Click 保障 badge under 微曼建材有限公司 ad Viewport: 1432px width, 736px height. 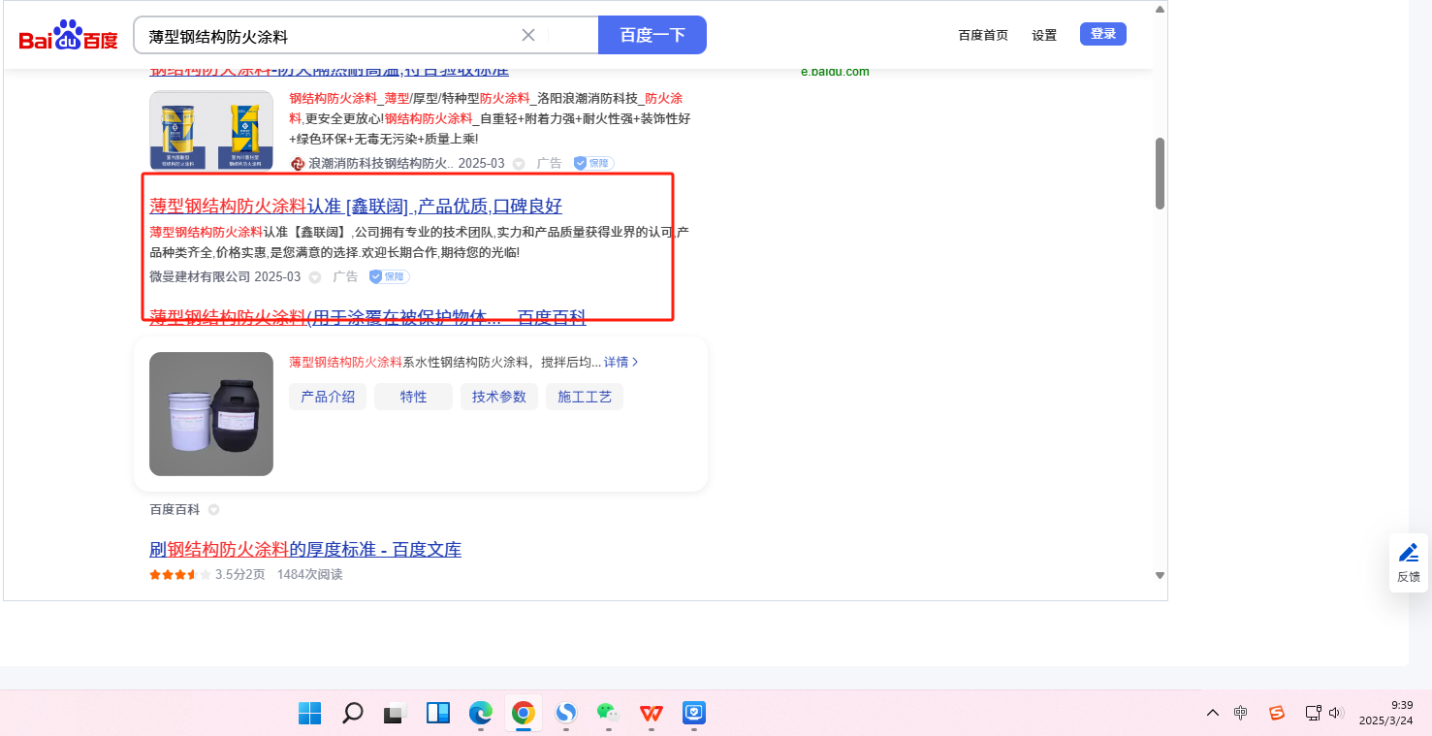[389, 276]
